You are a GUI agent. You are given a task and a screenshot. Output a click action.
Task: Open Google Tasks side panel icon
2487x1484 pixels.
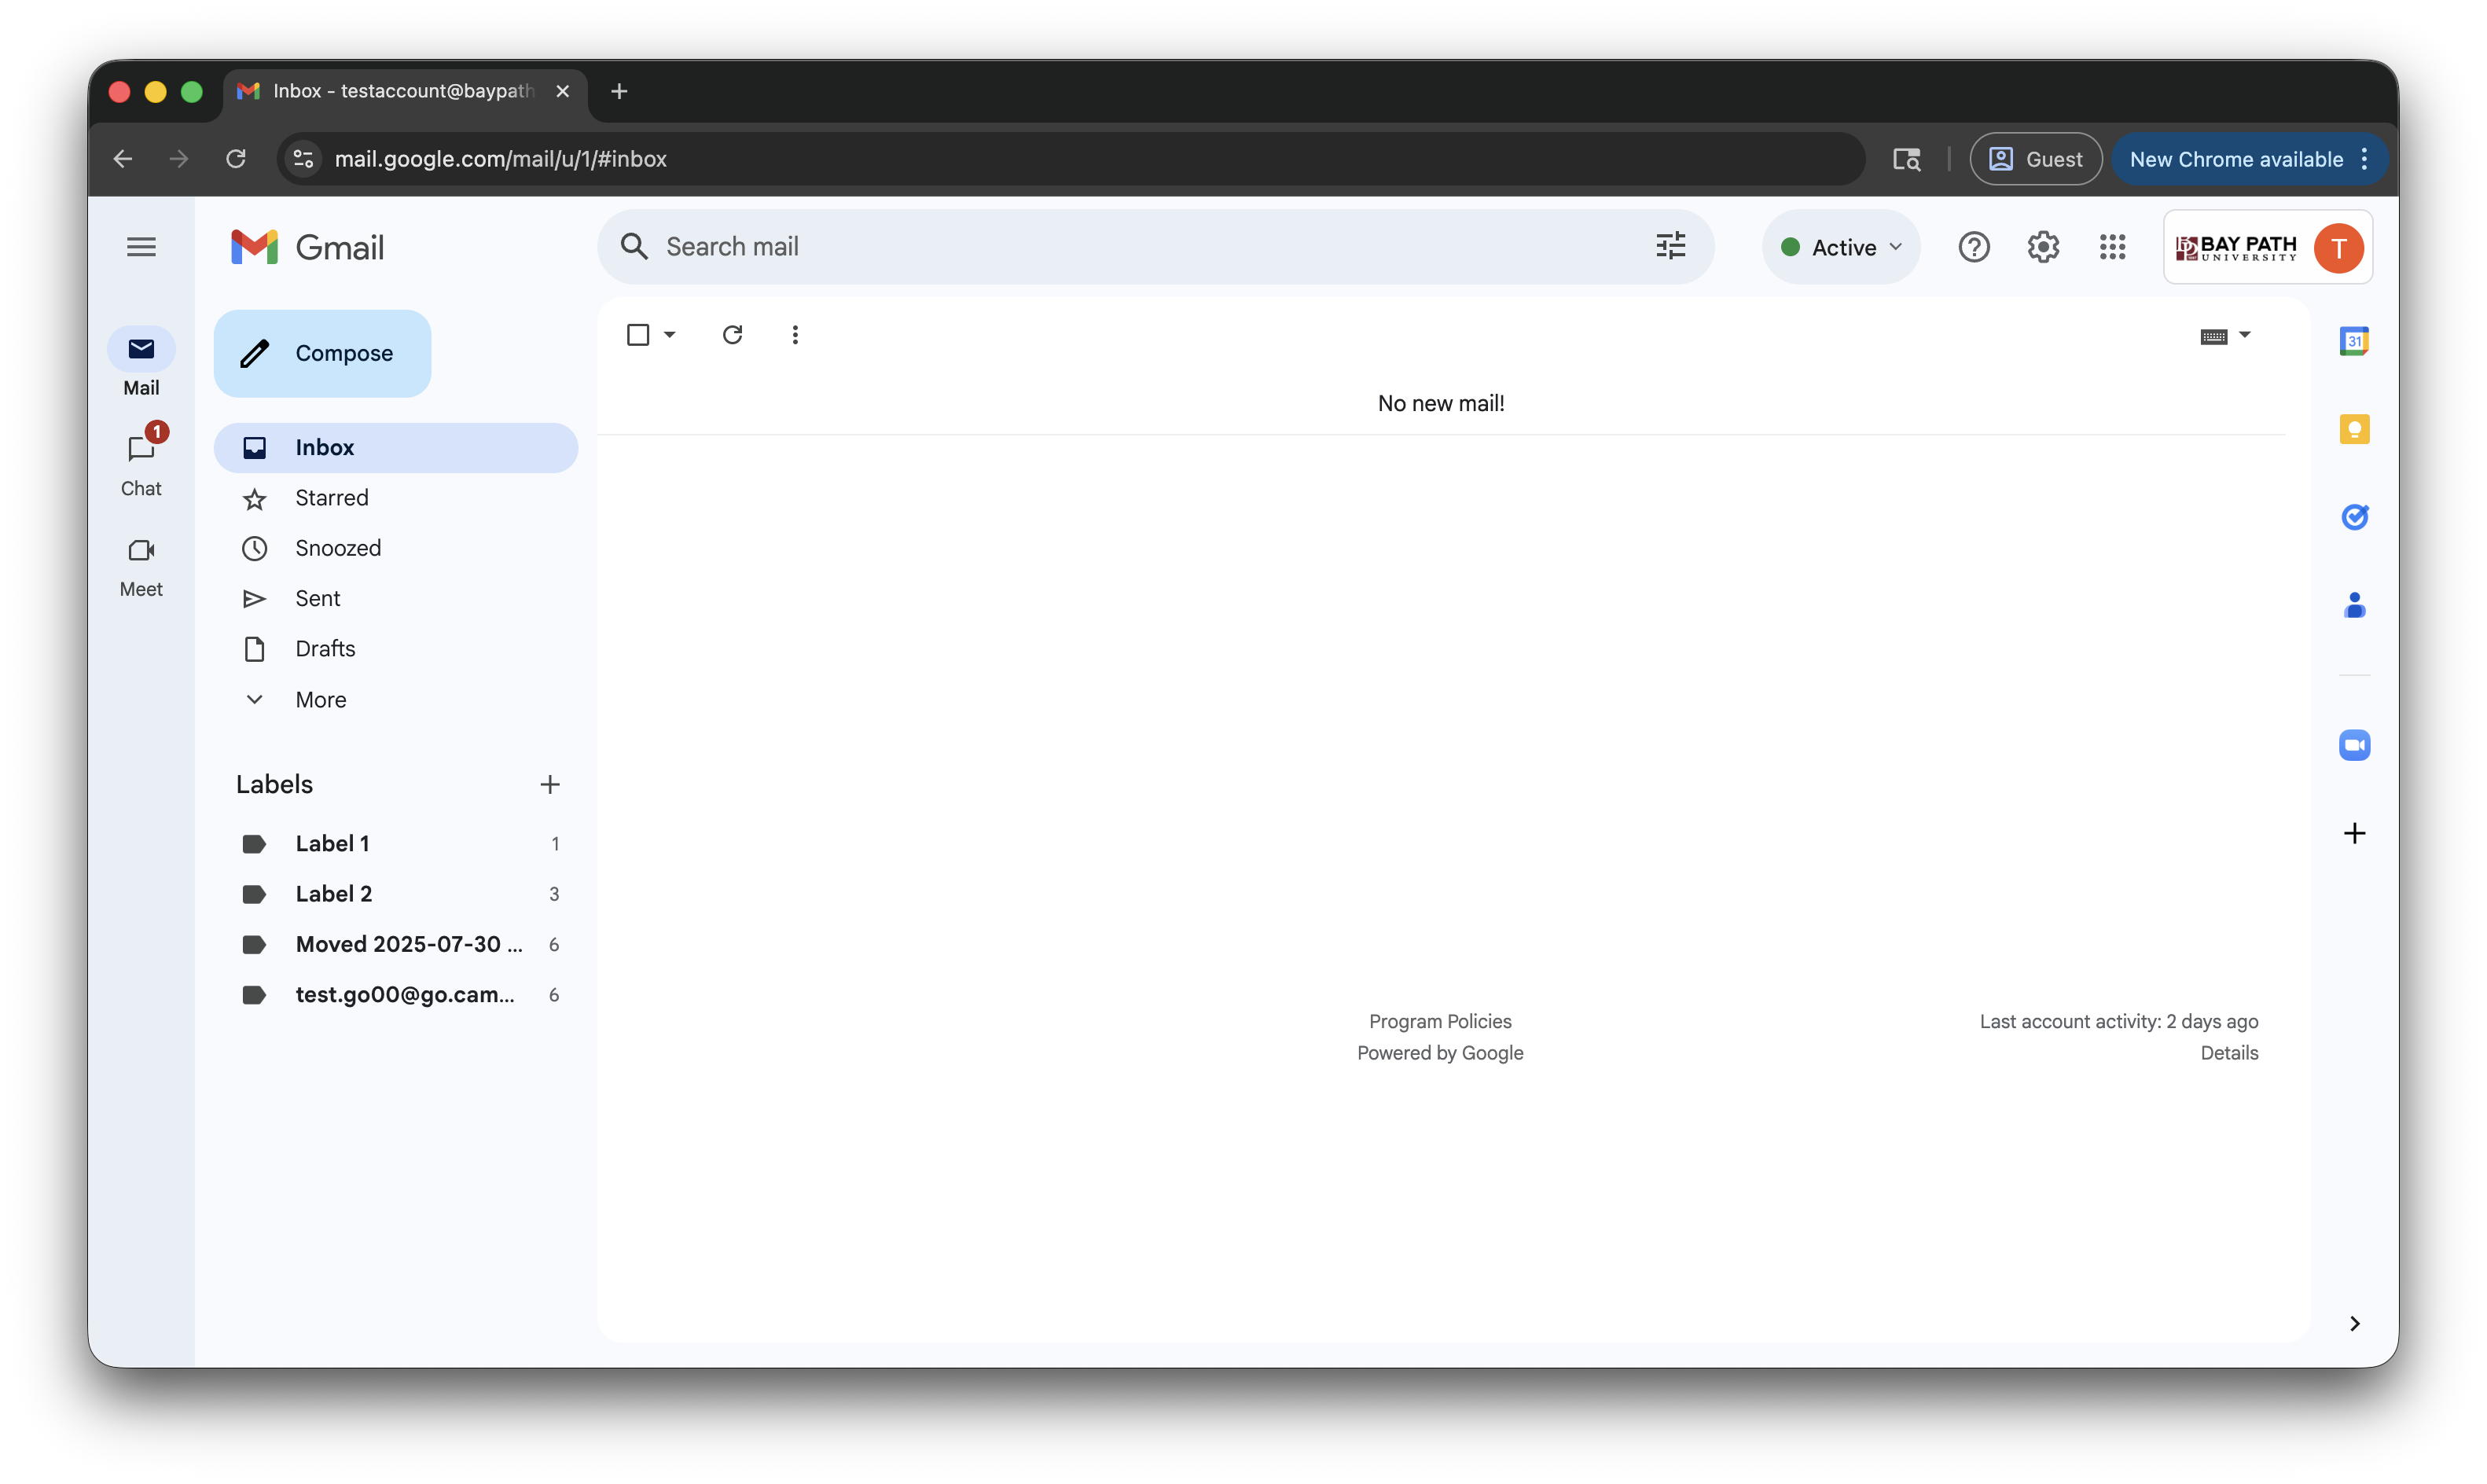pyautogui.click(x=2354, y=517)
